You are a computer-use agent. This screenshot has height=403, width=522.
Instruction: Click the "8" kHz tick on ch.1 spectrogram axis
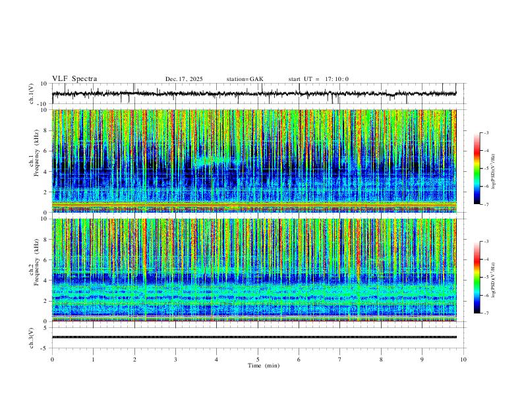pos(46,130)
